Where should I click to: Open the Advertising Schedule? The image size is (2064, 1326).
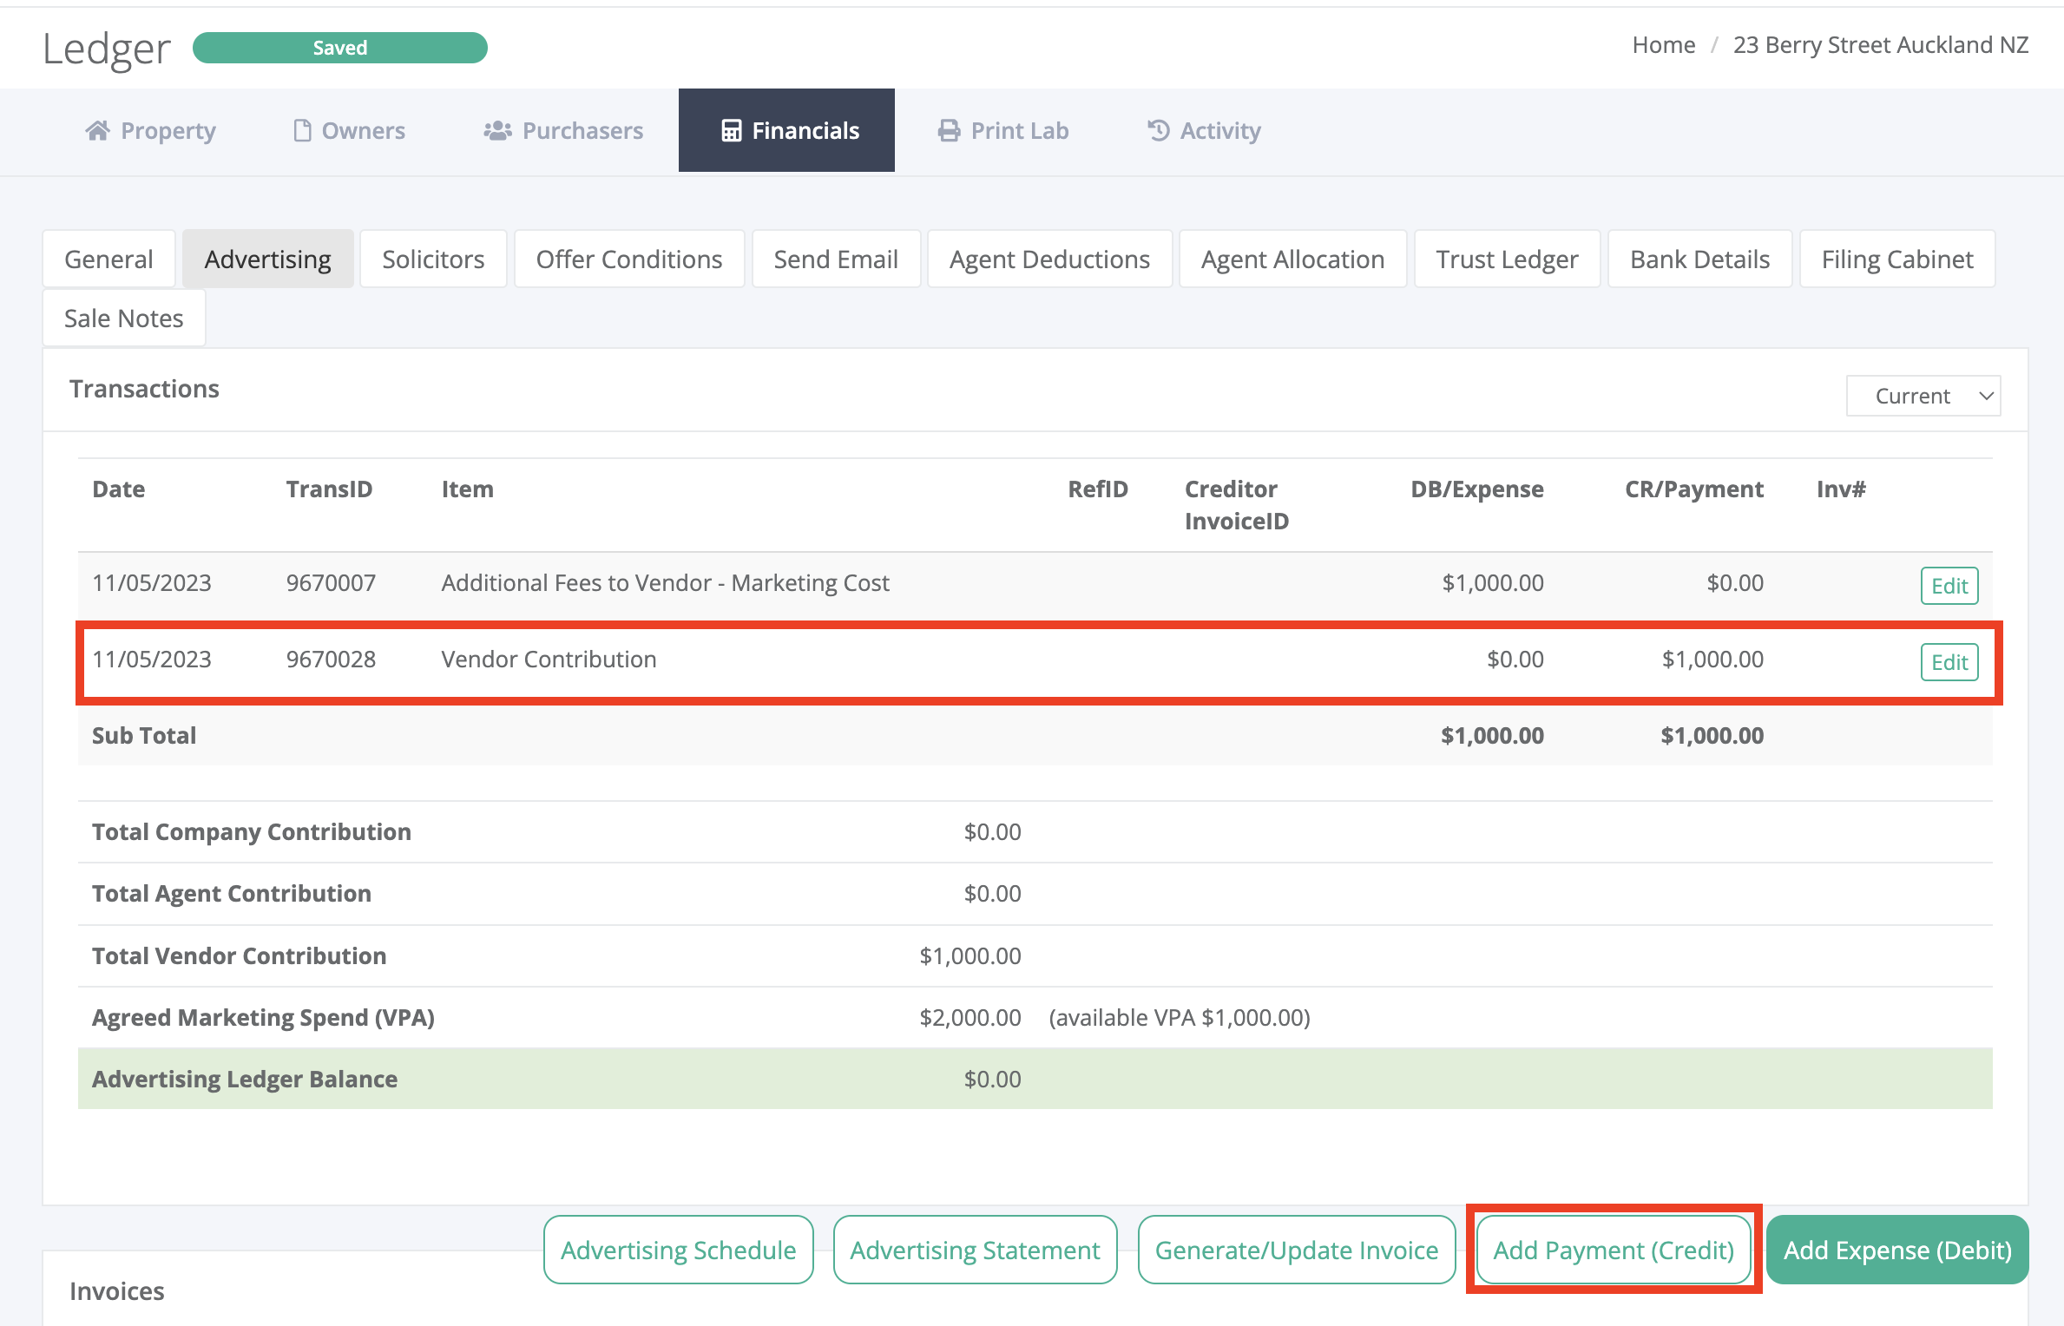coord(678,1250)
